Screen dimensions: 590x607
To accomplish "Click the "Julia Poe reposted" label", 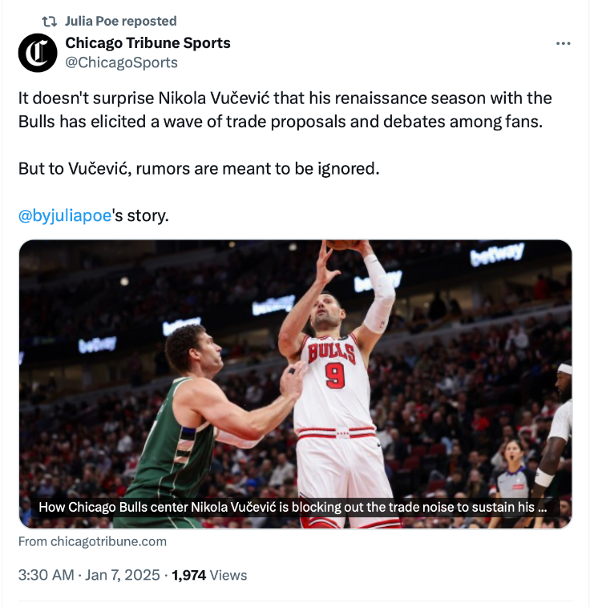I will click(120, 21).
